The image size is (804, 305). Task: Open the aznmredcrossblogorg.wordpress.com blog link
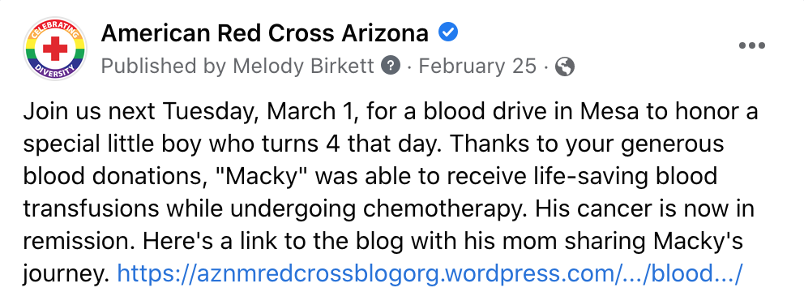tap(430, 274)
